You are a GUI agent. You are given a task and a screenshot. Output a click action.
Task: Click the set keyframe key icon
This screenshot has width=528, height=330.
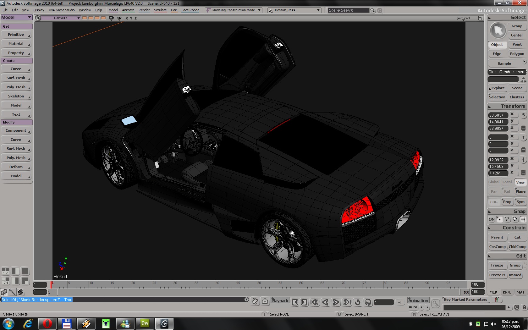point(436,303)
